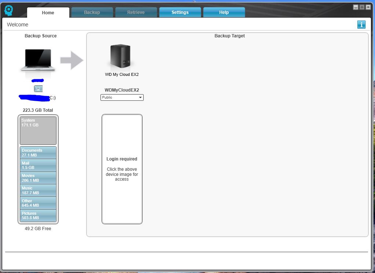
Task: Open the Retrieve tab
Action: 136,12
